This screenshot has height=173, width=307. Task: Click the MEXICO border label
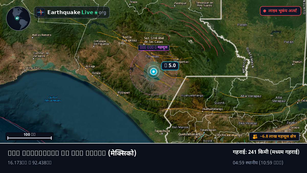(244, 66)
